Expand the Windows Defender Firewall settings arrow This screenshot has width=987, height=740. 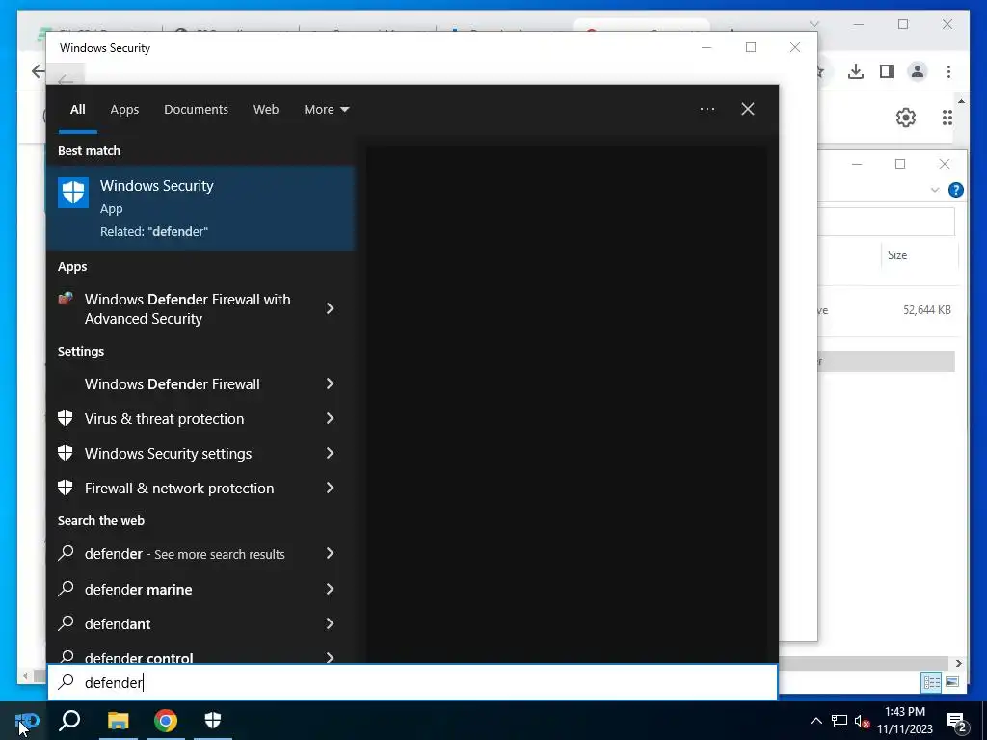click(330, 383)
